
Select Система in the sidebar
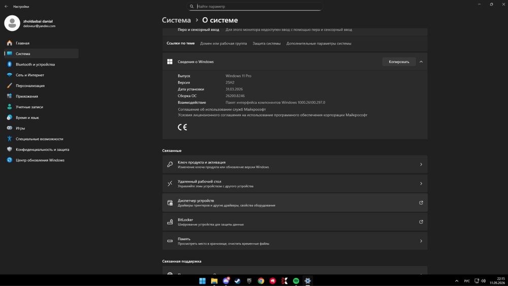41,53
